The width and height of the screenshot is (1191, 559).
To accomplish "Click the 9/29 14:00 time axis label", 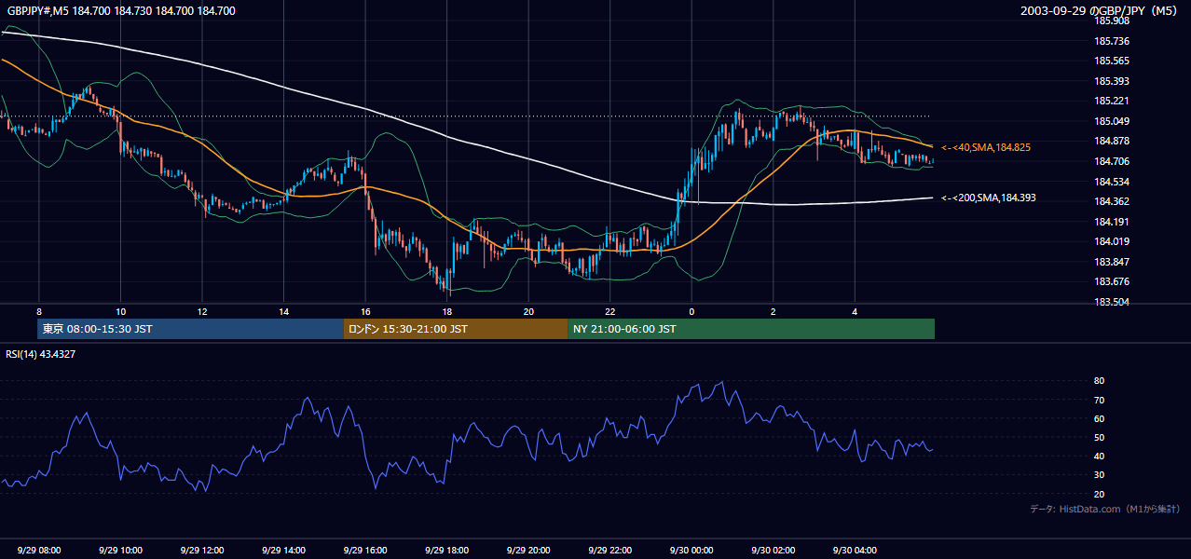I will click(x=284, y=550).
